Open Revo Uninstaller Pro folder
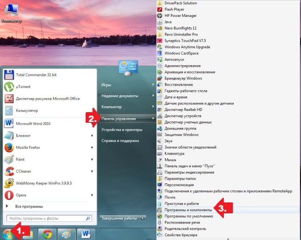Viewport: 301px width, 240px height. click(x=181, y=35)
